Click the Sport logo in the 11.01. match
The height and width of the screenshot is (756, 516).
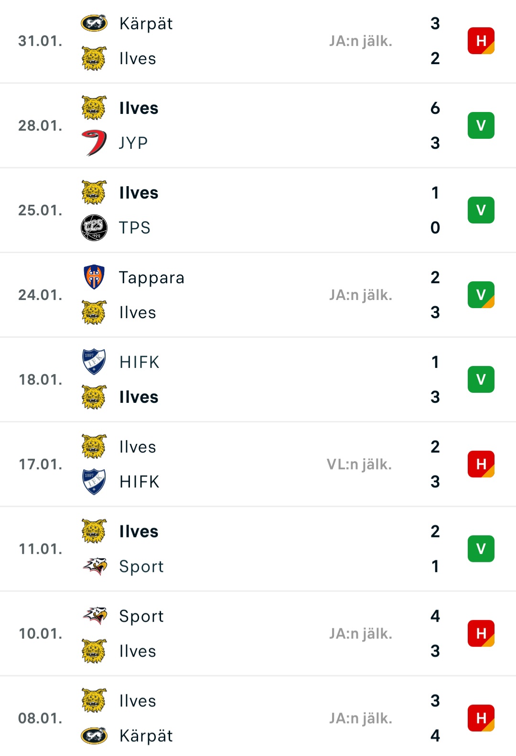[x=94, y=566]
